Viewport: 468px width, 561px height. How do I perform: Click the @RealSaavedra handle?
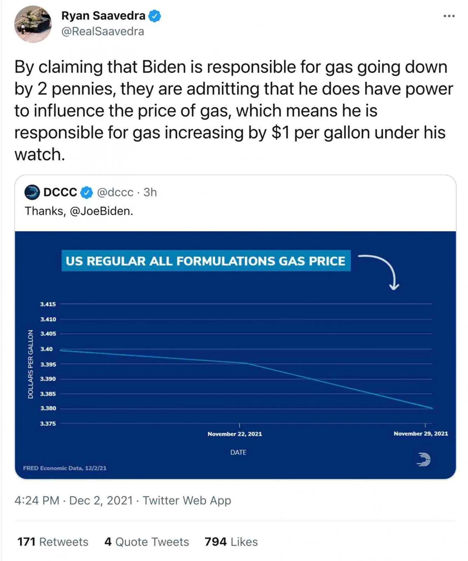coord(102,32)
